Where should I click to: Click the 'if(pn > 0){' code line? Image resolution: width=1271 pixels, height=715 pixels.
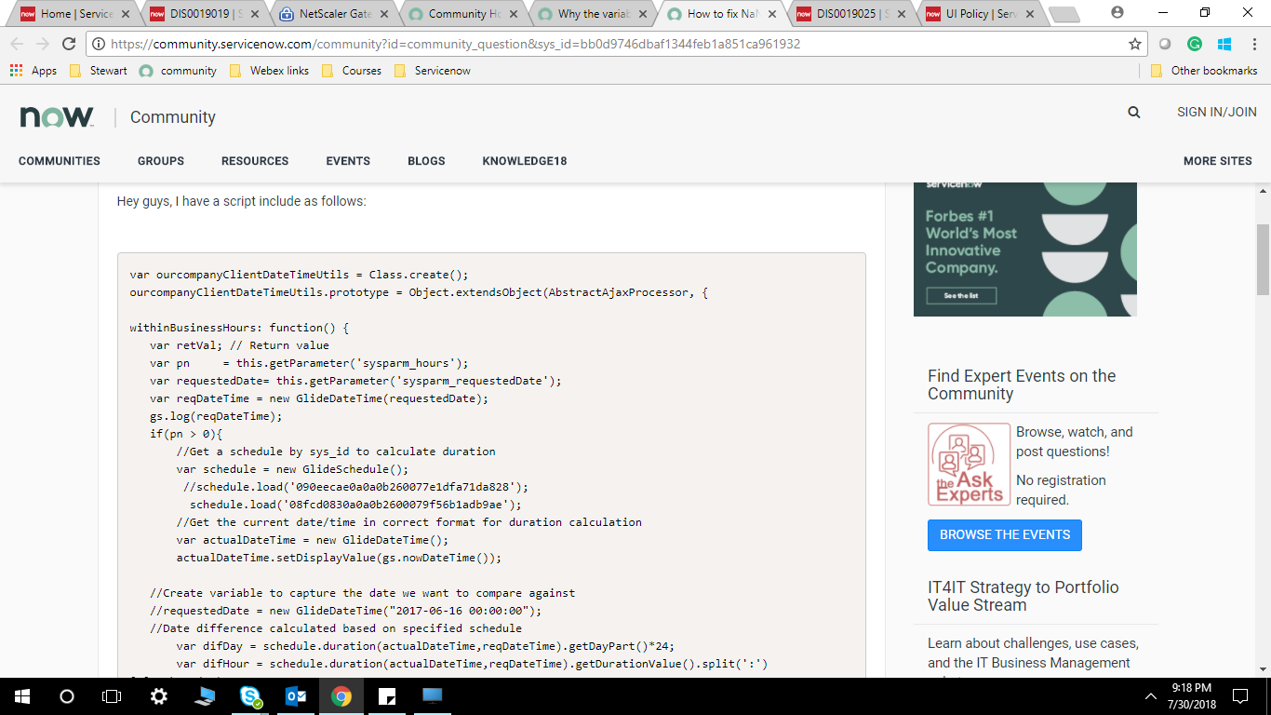pyautogui.click(x=186, y=434)
